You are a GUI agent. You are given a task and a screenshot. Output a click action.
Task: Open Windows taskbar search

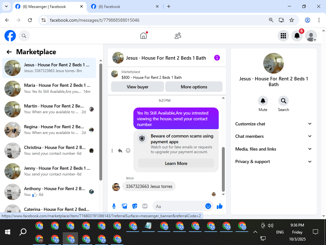click(23, 232)
